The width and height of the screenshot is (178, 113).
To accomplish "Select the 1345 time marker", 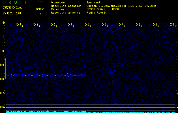I will pyautogui.click(x=86, y=25).
